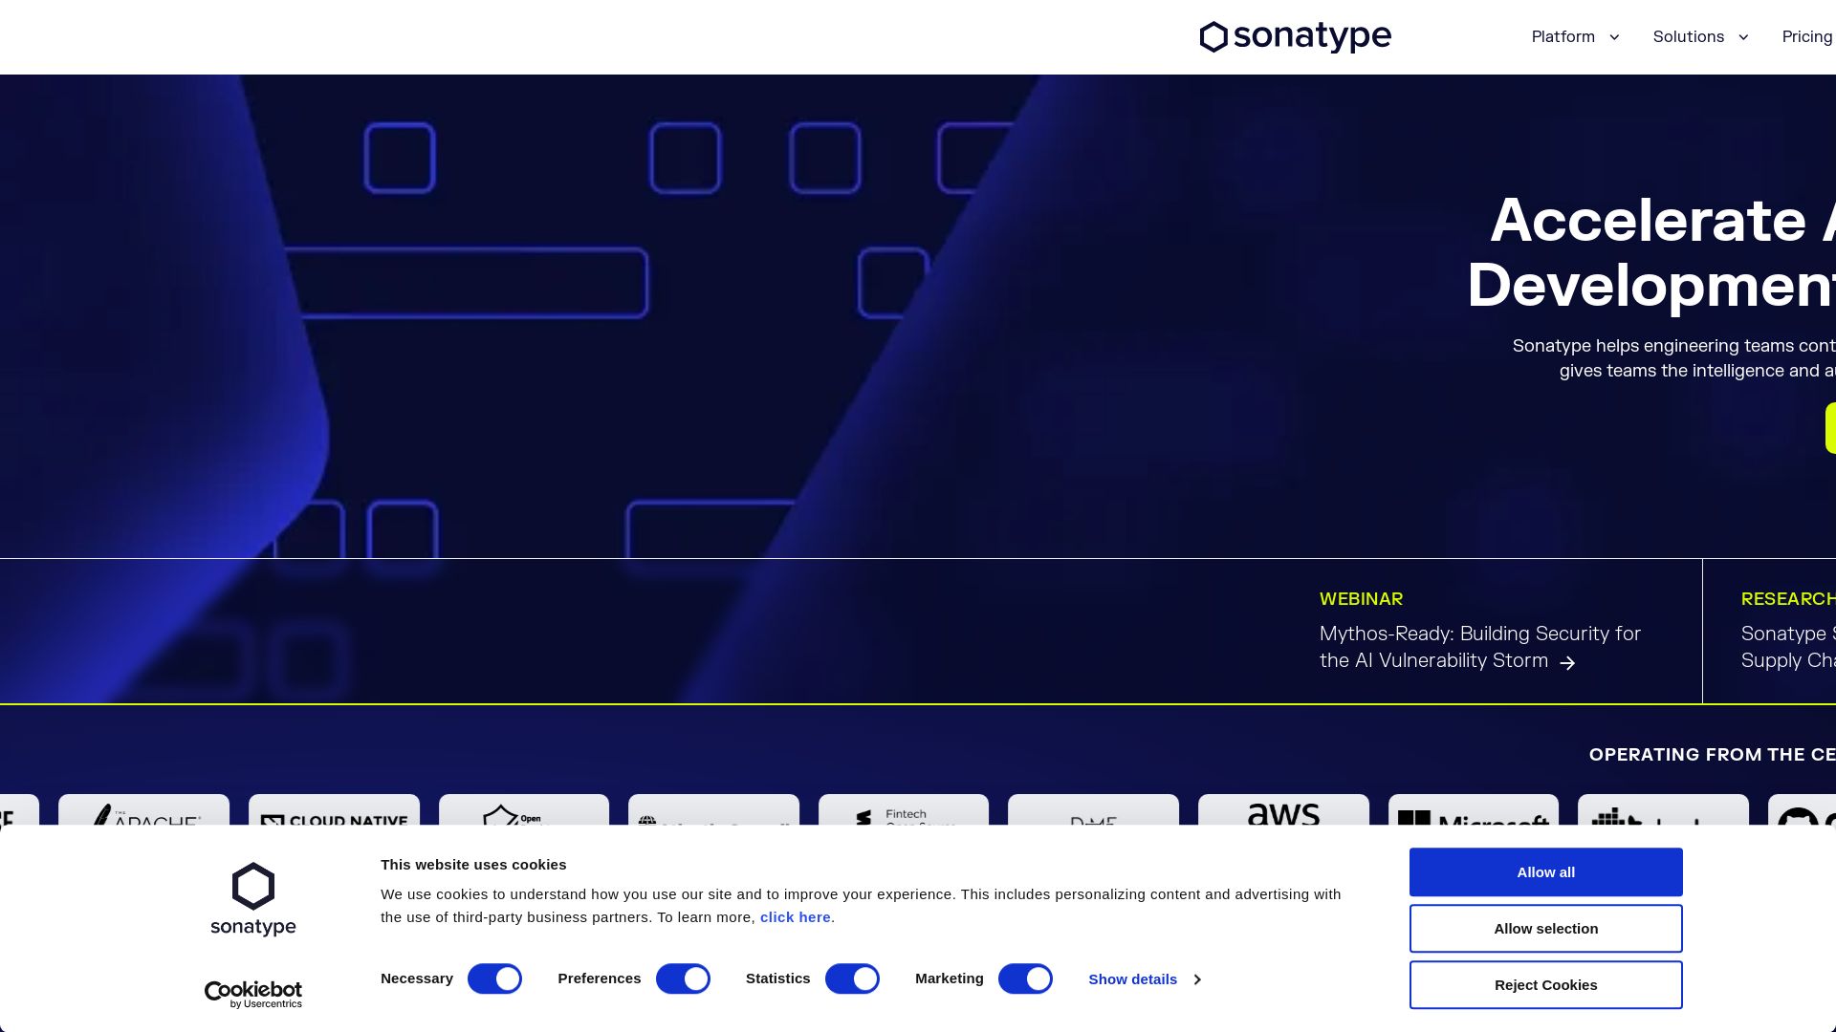Click the arrow after AI Vulnerability Storm
Image resolution: width=1836 pixels, height=1032 pixels.
tap(1567, 662)
